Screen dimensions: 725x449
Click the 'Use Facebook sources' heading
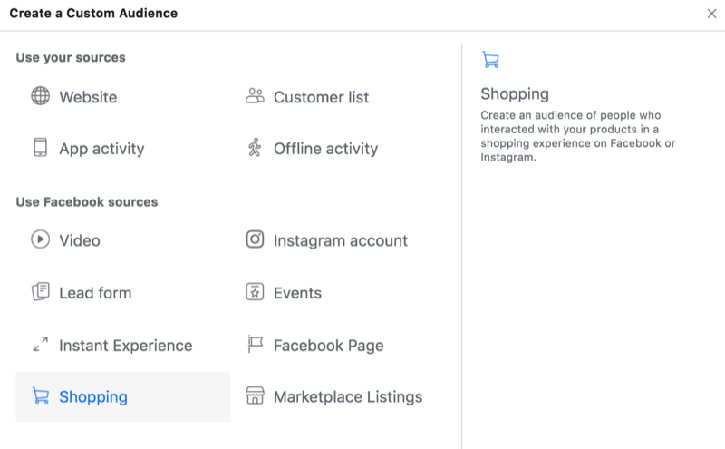87,201
